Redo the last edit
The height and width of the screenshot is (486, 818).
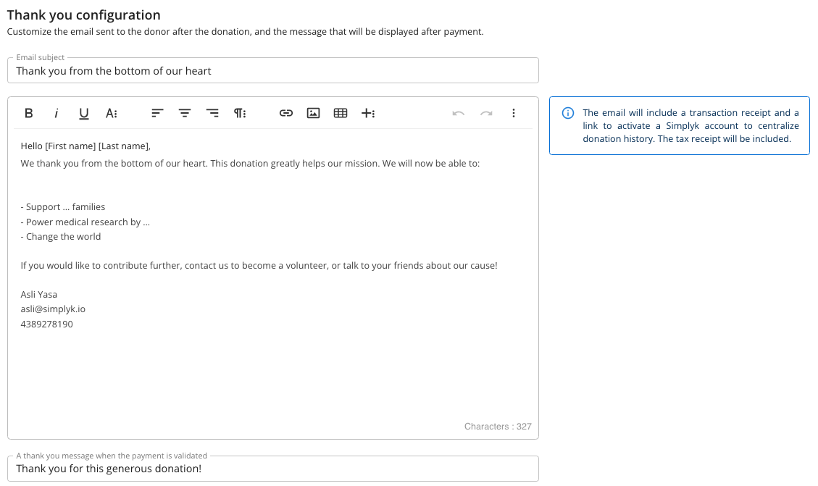[486, 113]
